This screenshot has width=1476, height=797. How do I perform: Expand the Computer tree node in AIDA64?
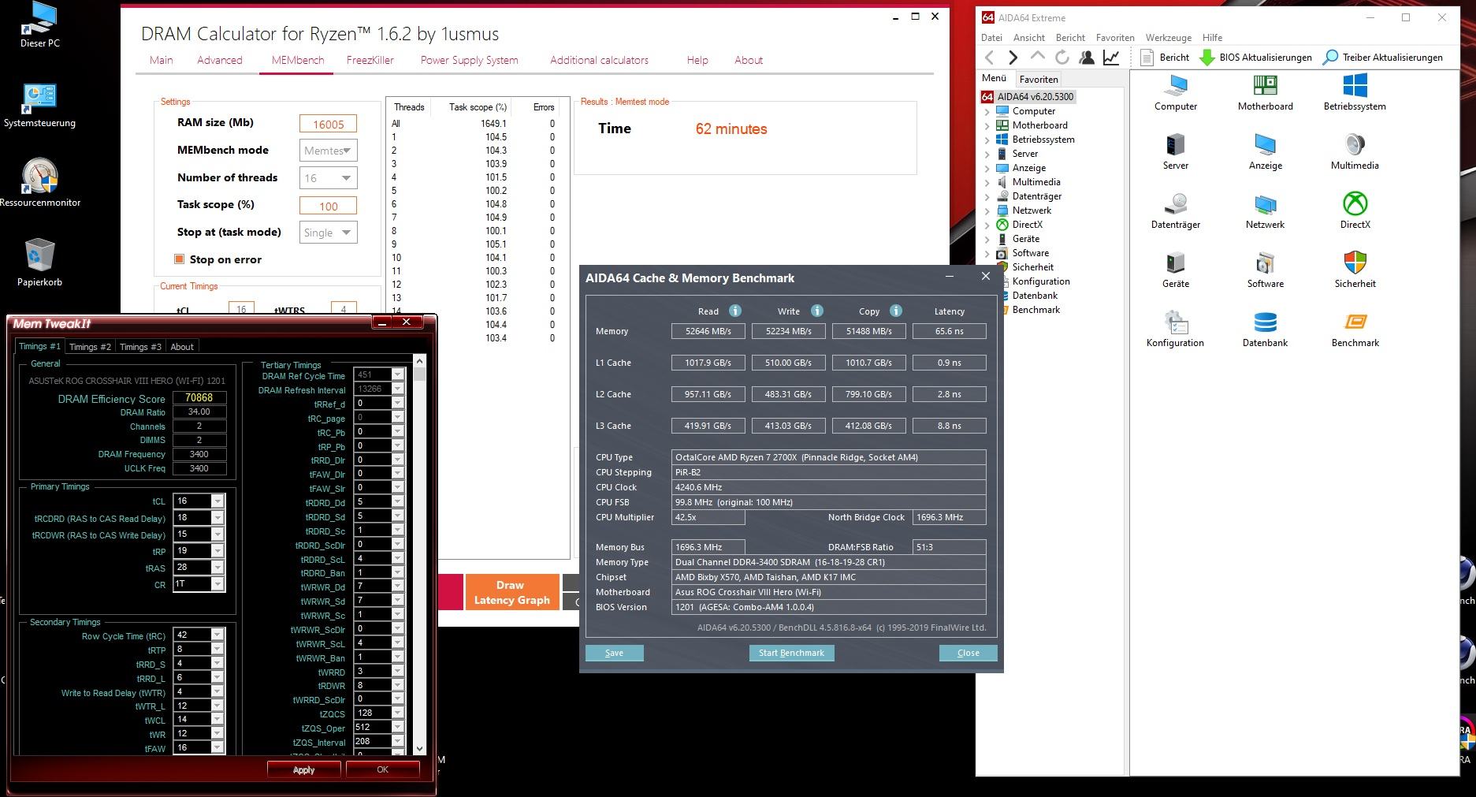click(987, 111)
